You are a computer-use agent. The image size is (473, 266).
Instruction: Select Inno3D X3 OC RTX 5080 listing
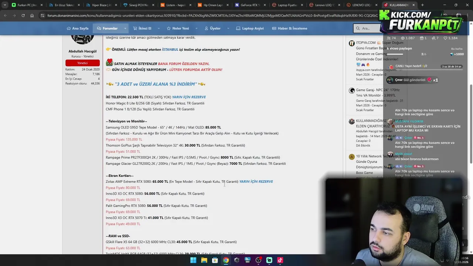click(x=155, y=194)
